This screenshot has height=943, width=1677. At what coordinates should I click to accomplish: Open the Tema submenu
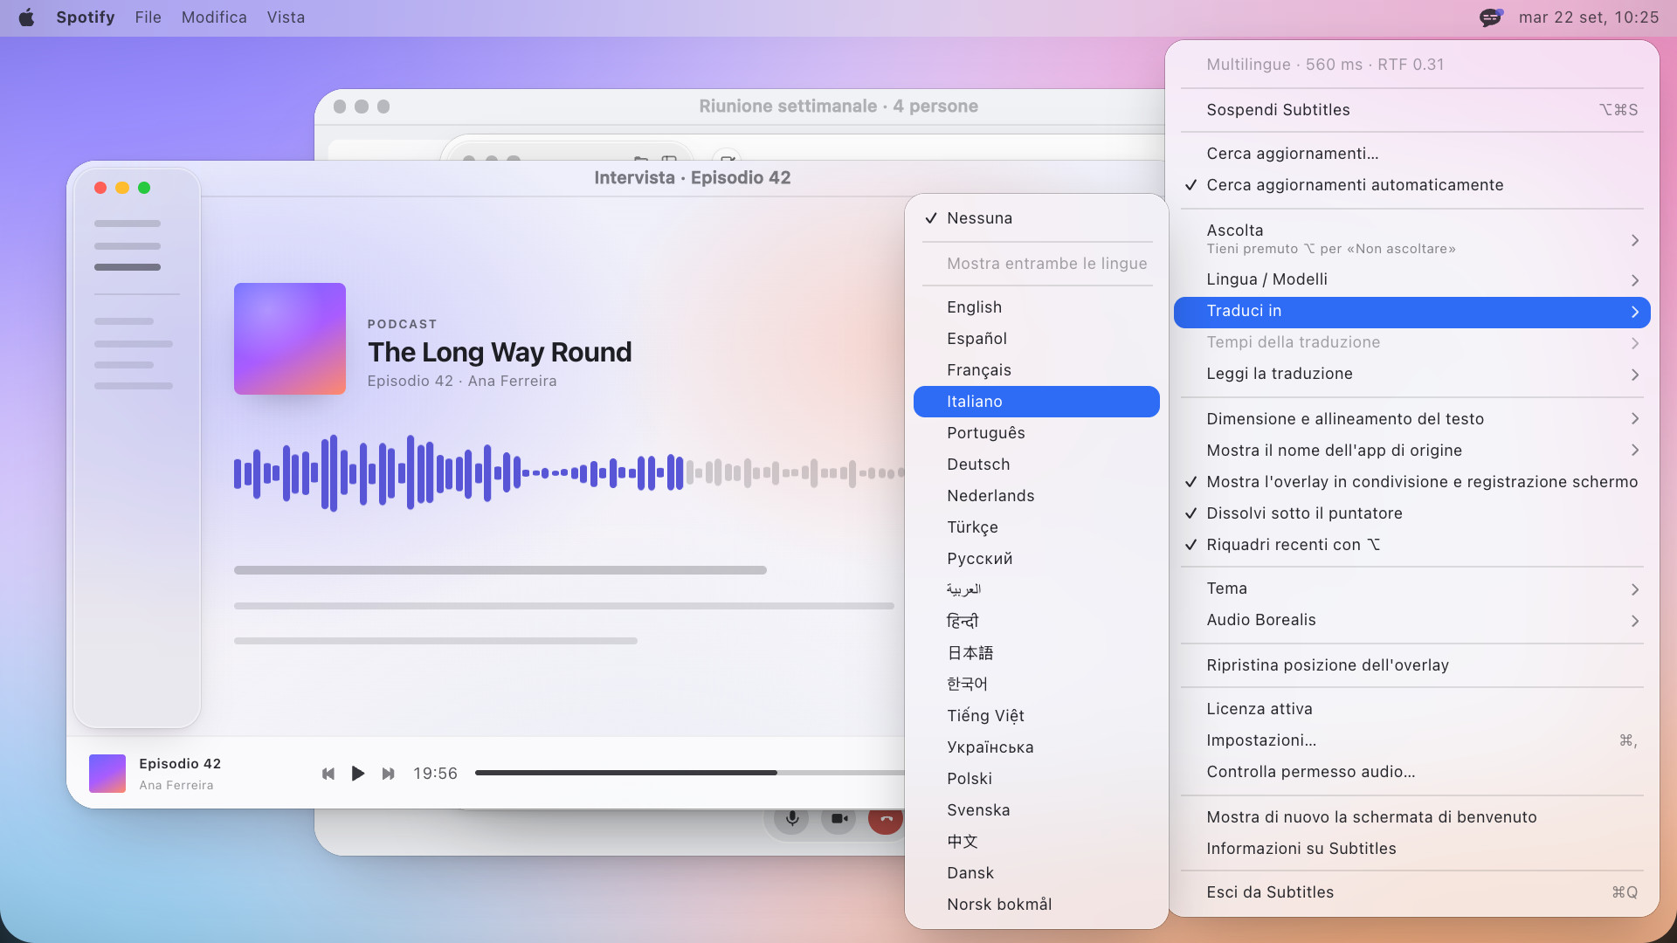click(1411, 589)
